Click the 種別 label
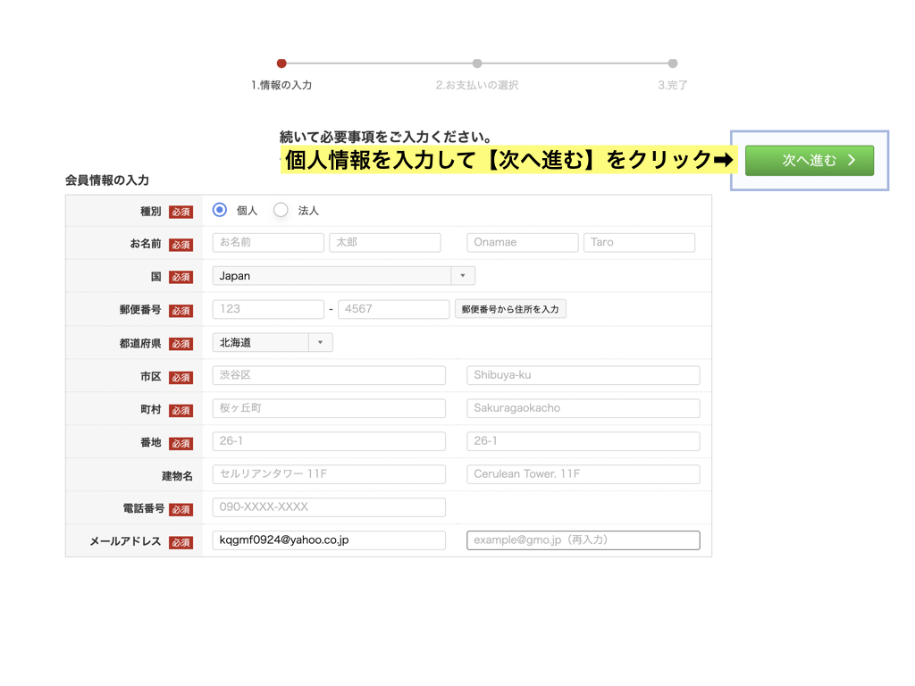 tap(150, 211)
